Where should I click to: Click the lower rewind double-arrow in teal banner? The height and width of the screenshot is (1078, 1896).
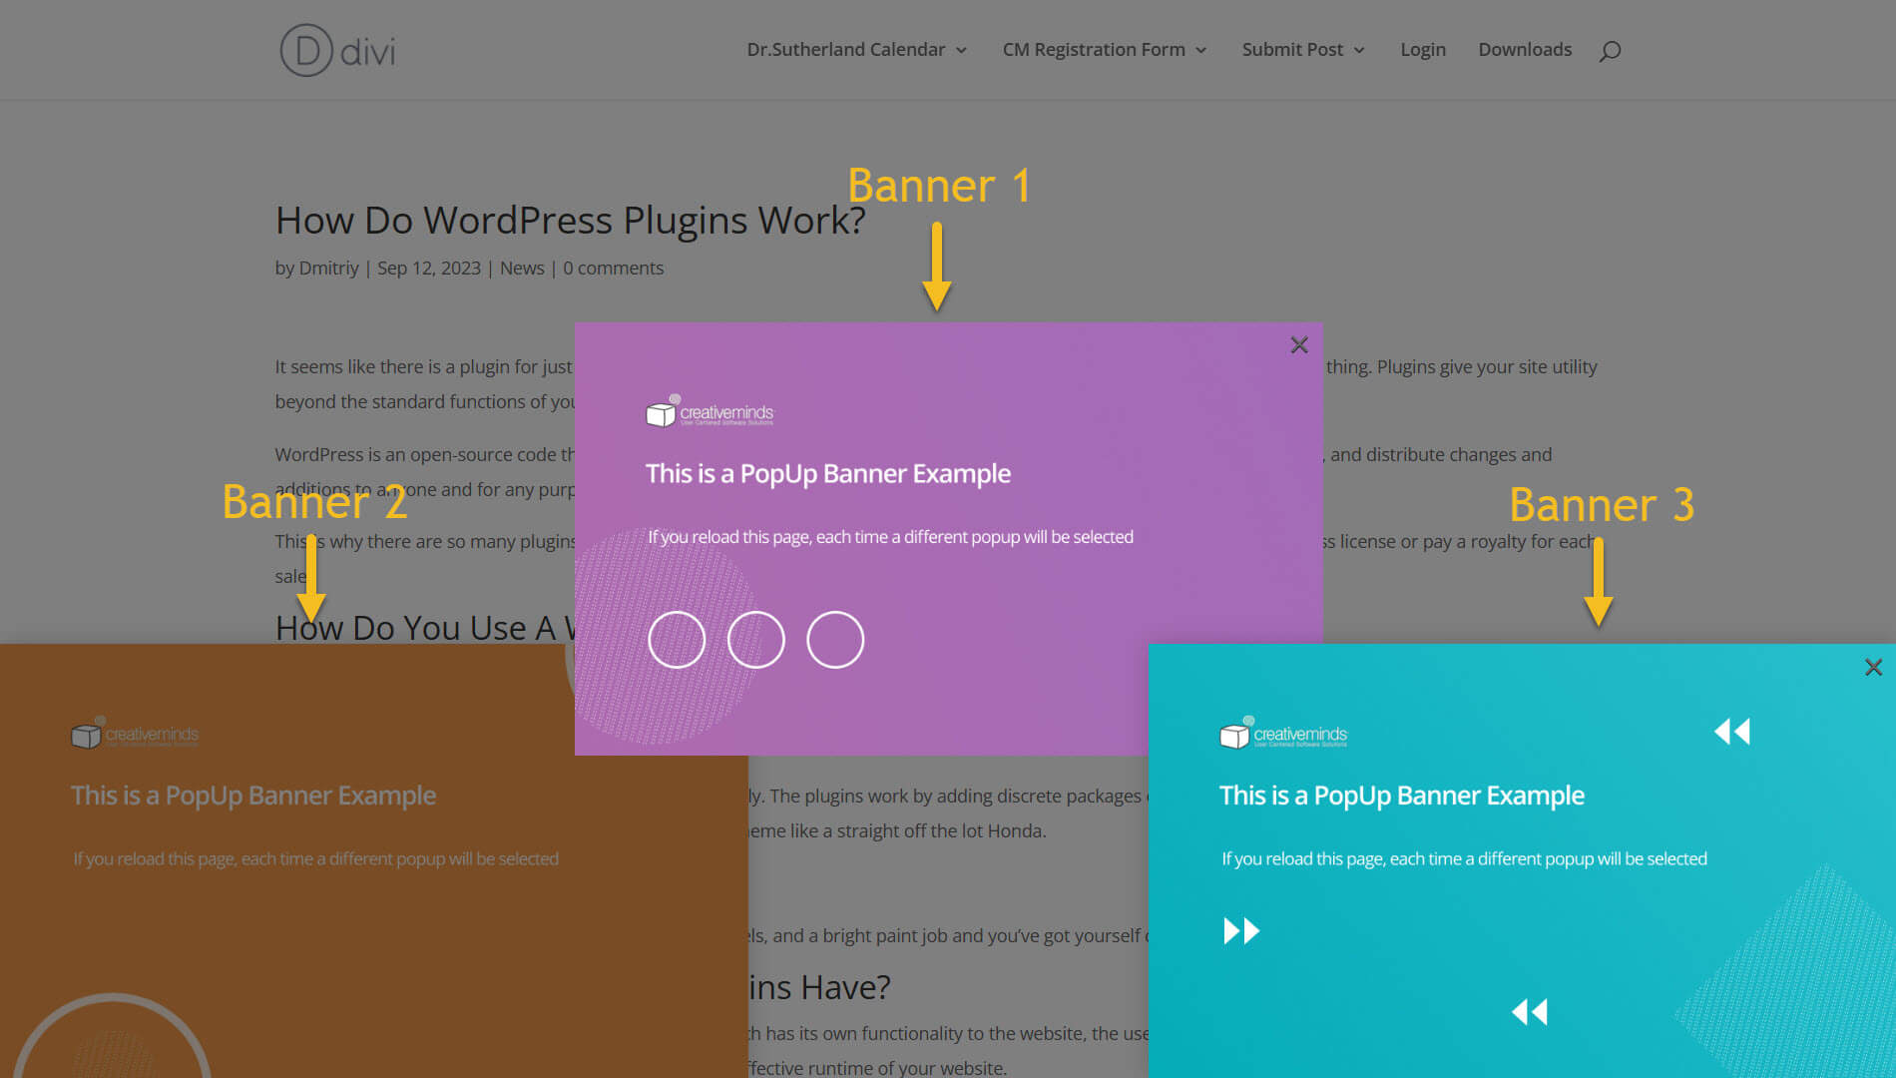pyautogui.click(x=1529, y=1012)
